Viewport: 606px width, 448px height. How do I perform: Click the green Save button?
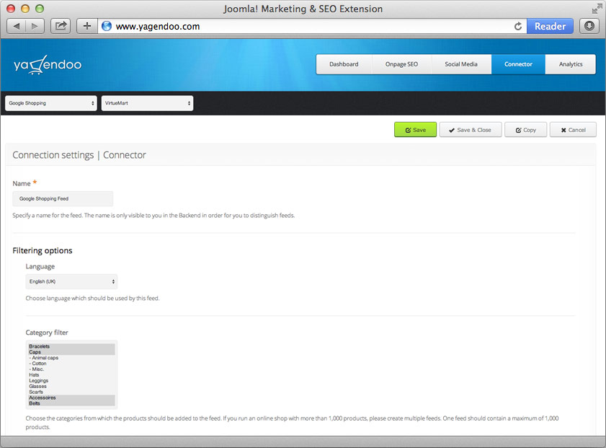(416, 130)
